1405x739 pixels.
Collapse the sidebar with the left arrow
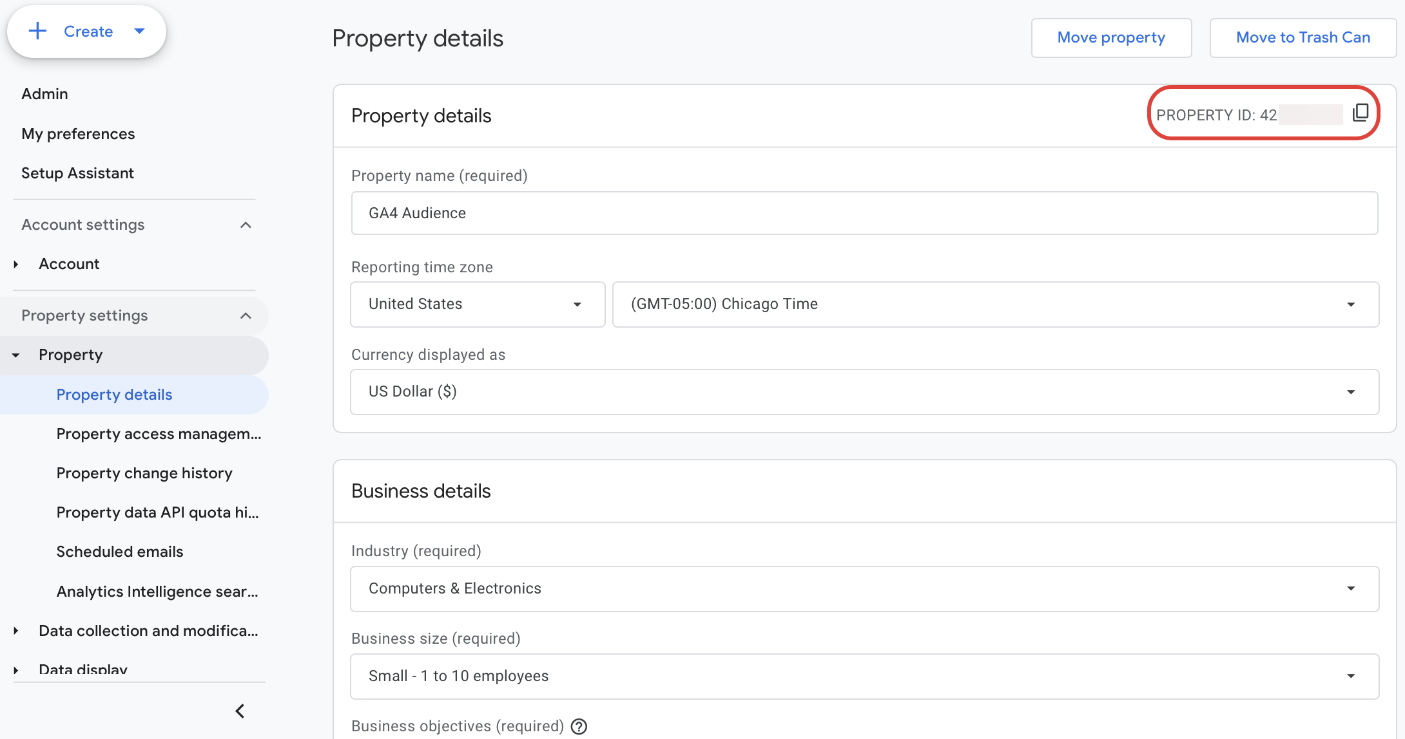click(x=239, y=711)
